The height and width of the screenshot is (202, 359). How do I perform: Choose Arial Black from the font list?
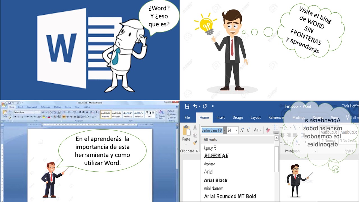(216, 180)
